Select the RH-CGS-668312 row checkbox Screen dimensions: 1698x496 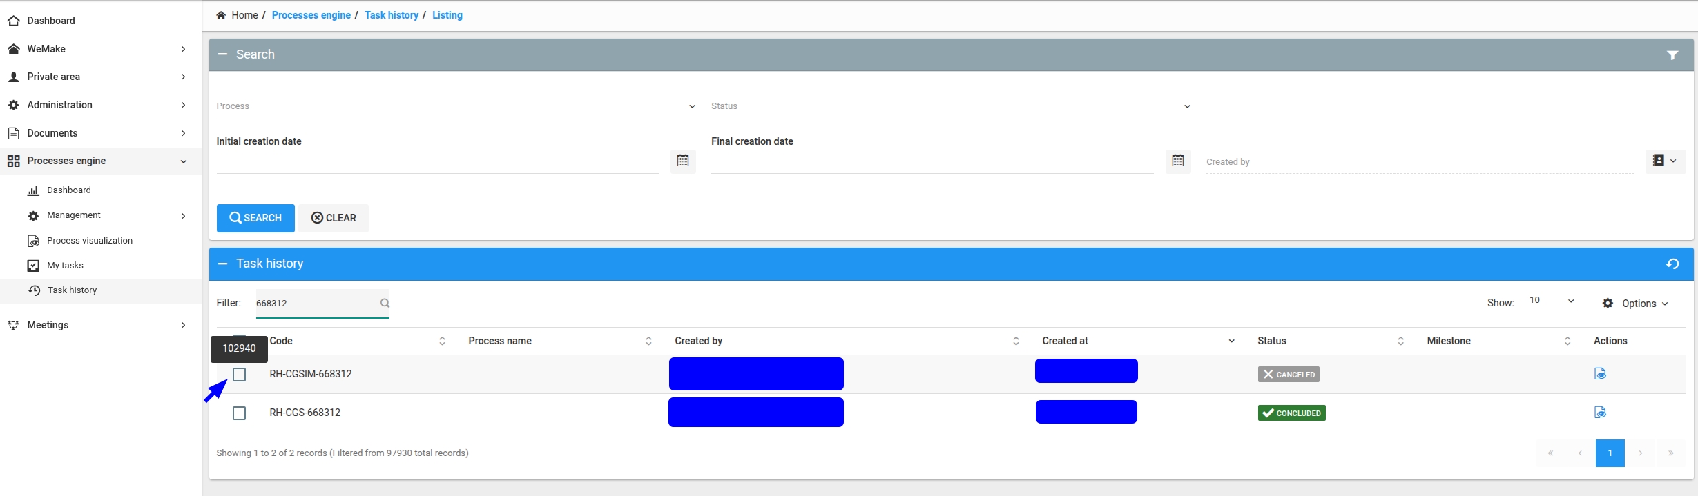point(240,413)
